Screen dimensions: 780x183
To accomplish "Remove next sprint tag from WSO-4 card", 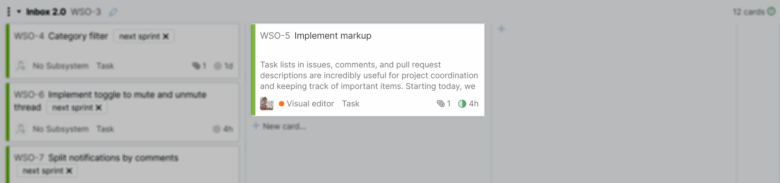I will (166, 37).
